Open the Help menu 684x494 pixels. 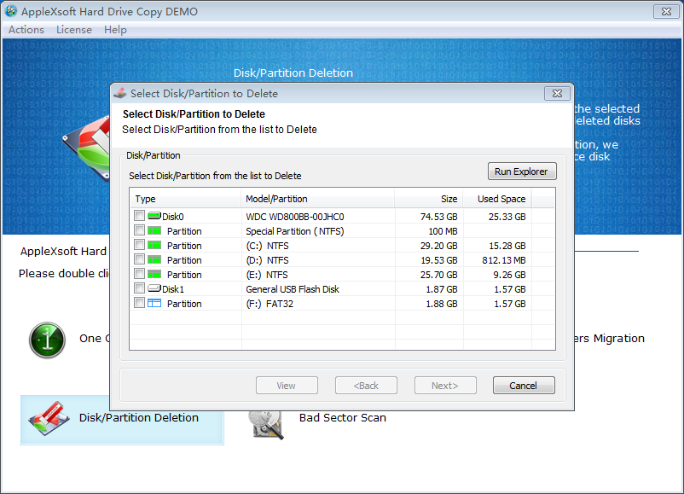tap(115, 30)
